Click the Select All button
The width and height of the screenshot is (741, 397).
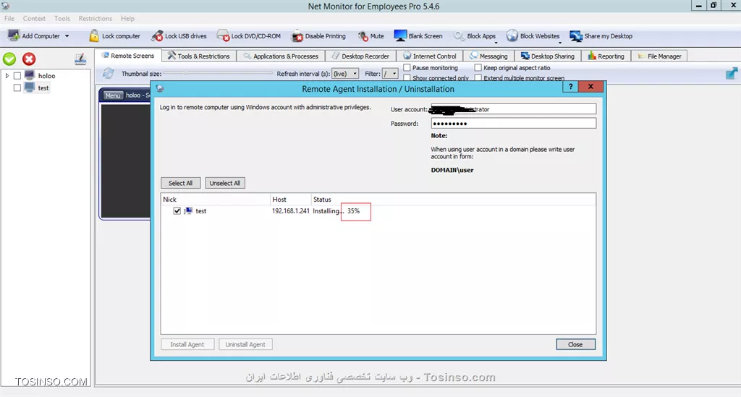[x=180, y=183]
